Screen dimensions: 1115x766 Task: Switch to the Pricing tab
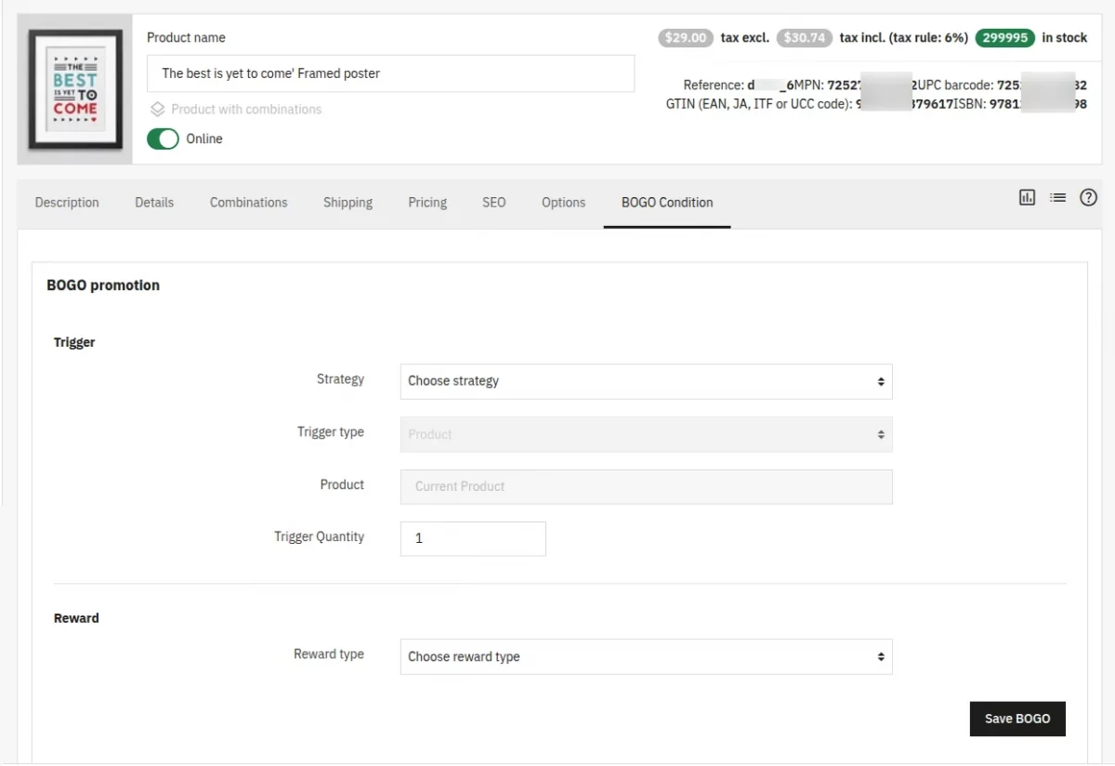(x=427, y=203)
